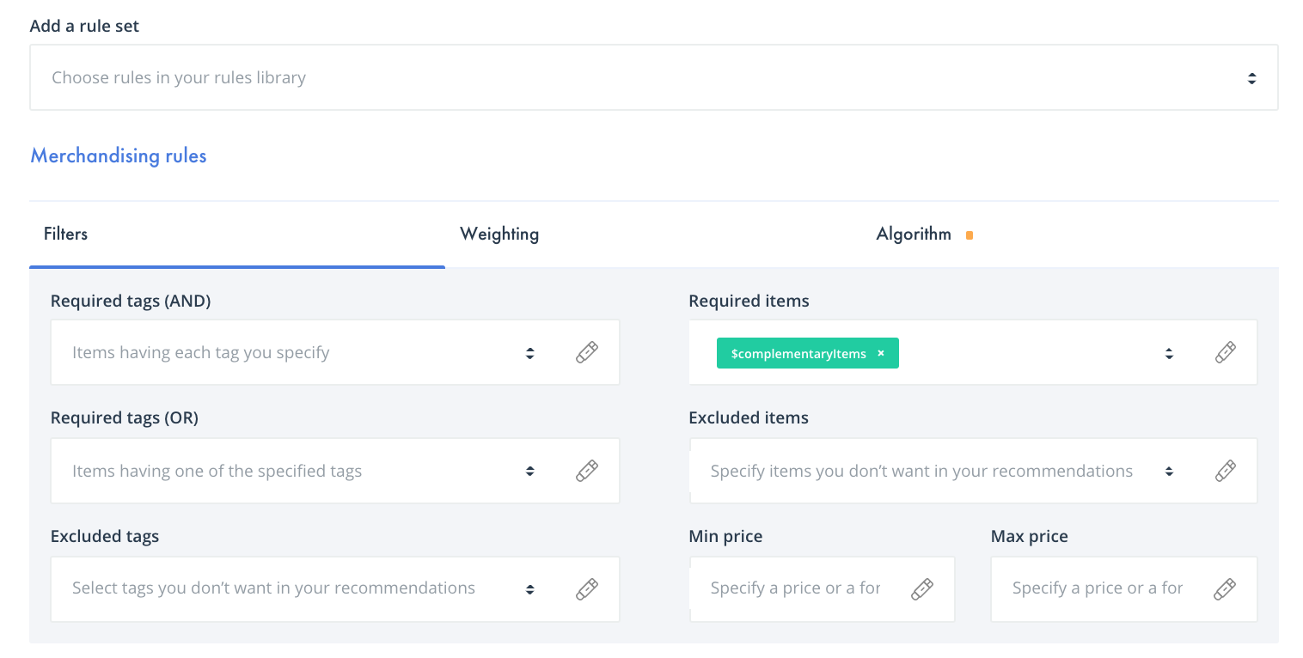The image size is (1303, 658).
Task: Expand Excluded items dropdown arrow
Action: (1169, 471)
